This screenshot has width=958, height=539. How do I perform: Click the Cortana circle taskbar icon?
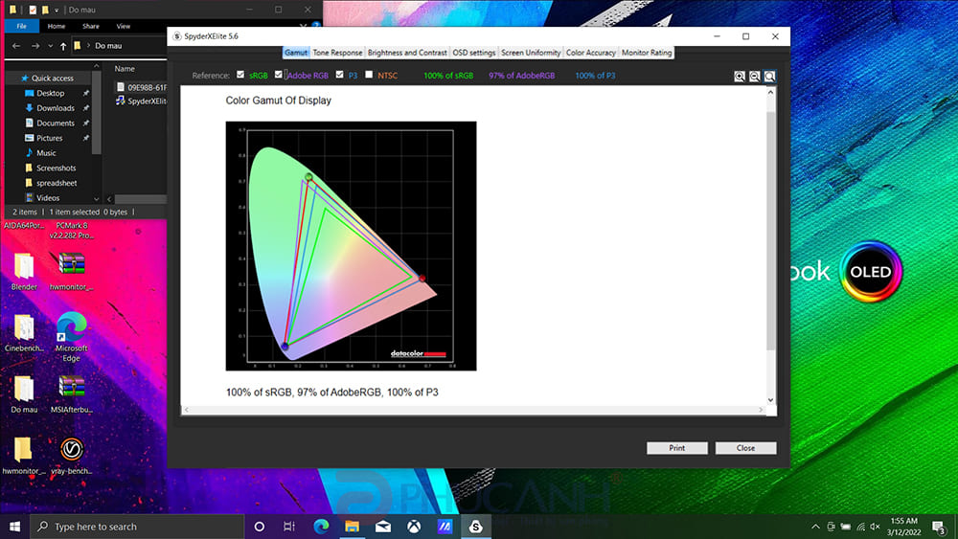pyautogui.click(x=259, y=527)
